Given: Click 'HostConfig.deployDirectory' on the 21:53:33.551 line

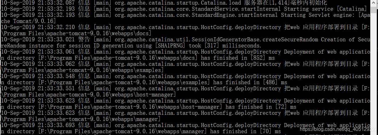Looking at the screenshot, I should pos(241,88).
